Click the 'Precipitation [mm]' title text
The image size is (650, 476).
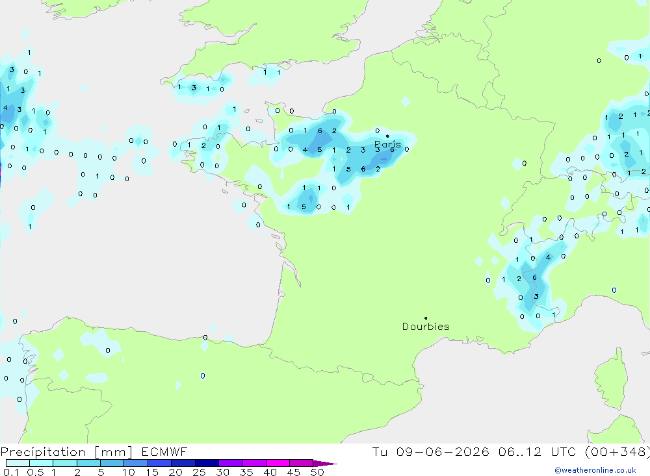[66, 452]
